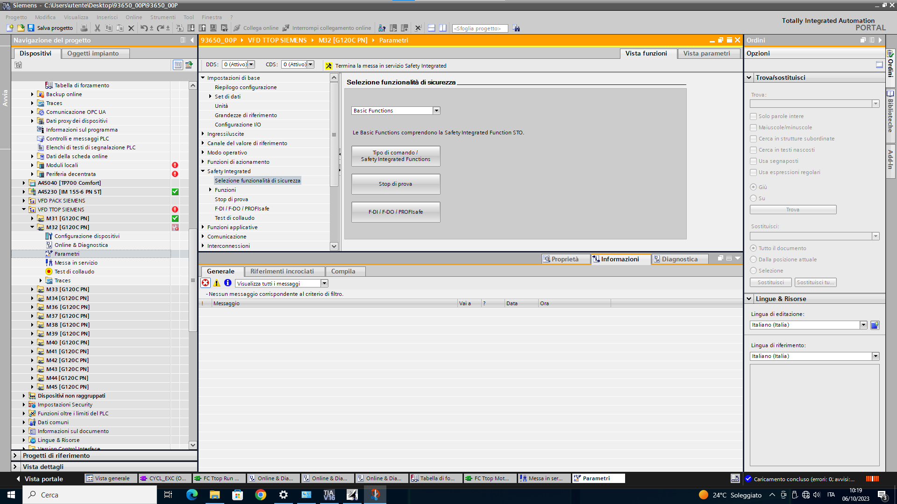The width and height of the screenshot is (897, 504).
Task: Collapse the Safety Integrated tree node
Action: (x=203, y=171)
